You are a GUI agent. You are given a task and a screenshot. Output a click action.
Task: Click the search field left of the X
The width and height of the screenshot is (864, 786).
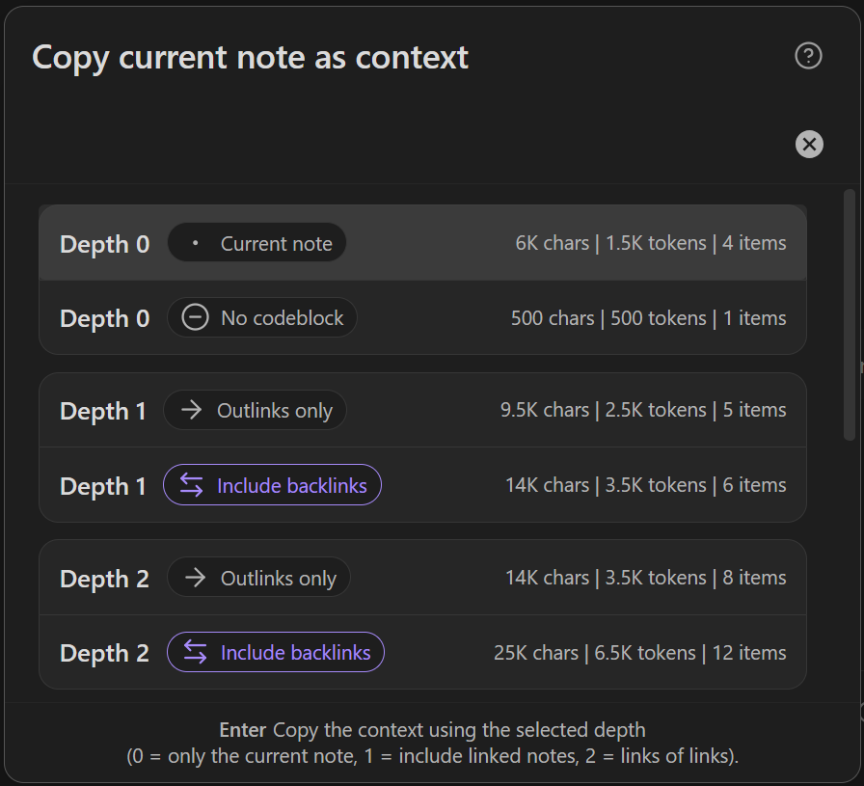(x=405, y=145)
